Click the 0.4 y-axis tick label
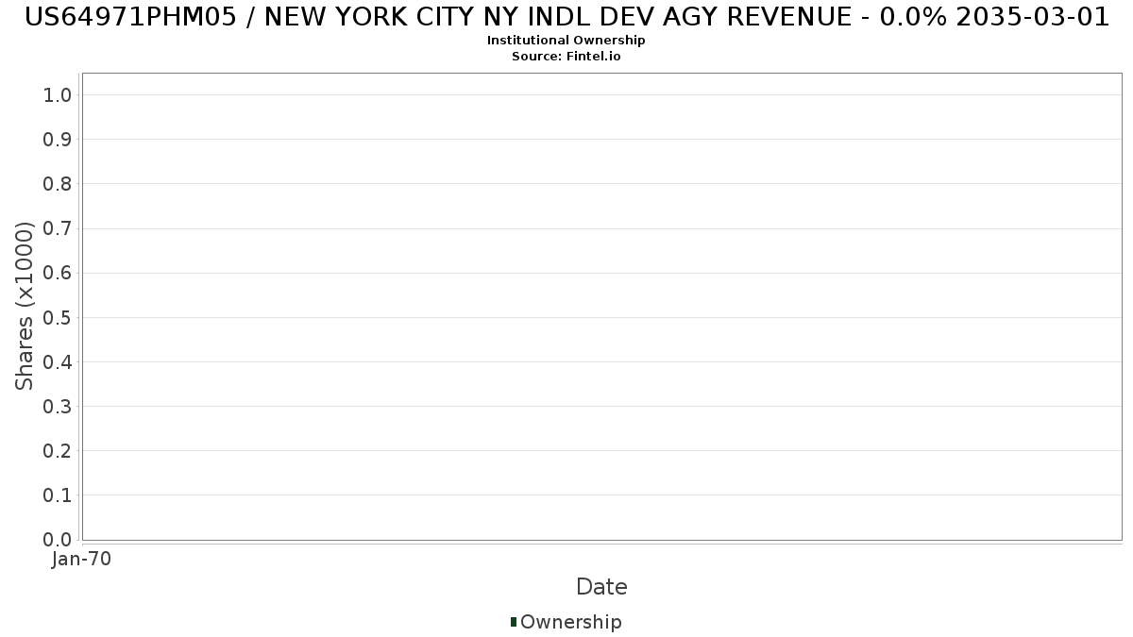 [x=58, y=361]
